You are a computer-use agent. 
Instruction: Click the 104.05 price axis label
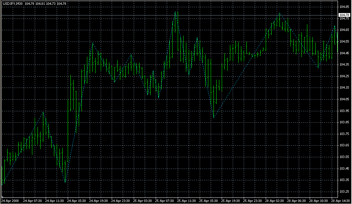pyautogui.click(x=344, y=99)
